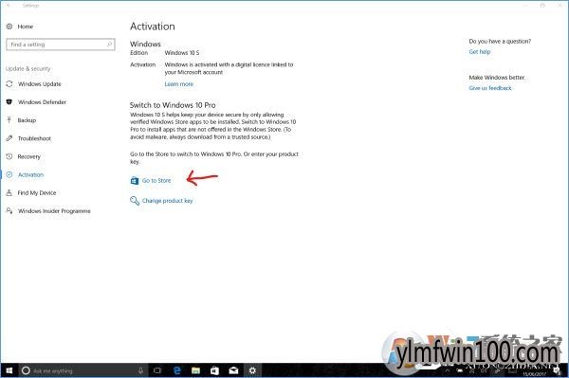
Task: Click the 'Make Windows better.' text
Action: click(x=497, y=78)
